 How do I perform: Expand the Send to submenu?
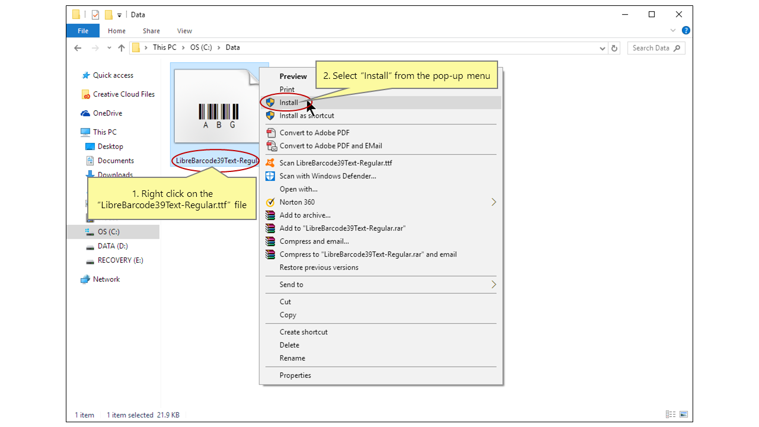click(x=493, y=284)
